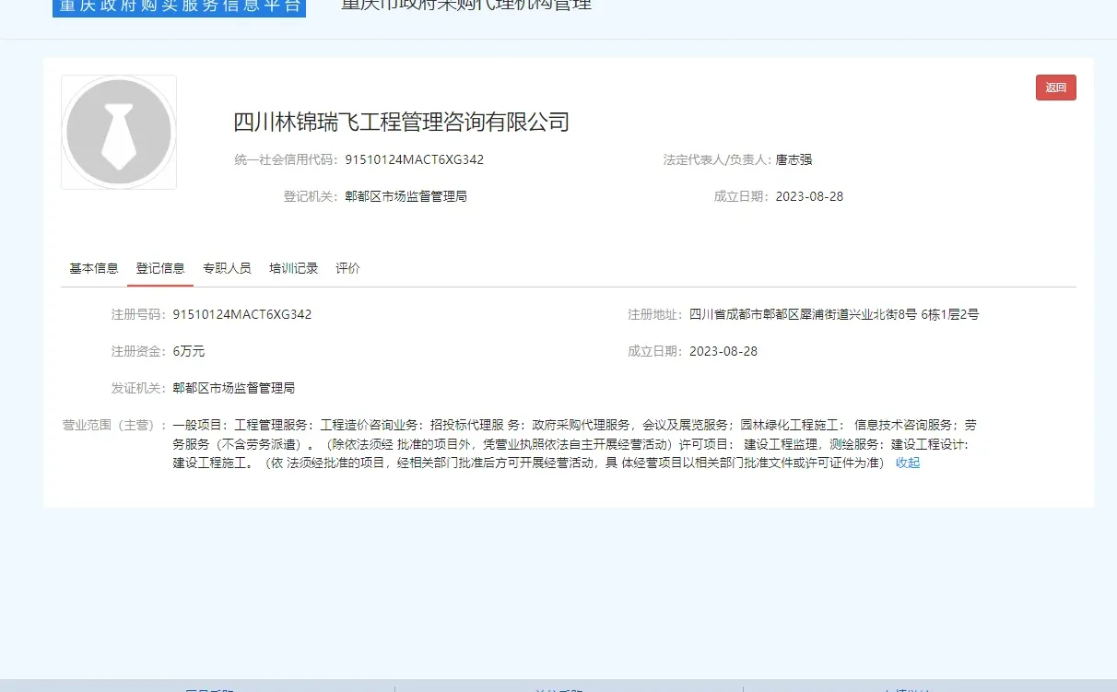This screenshot has height=692, width=1117.
Task: Stay on the 登记信息 tab
Action: click(159, 268)
